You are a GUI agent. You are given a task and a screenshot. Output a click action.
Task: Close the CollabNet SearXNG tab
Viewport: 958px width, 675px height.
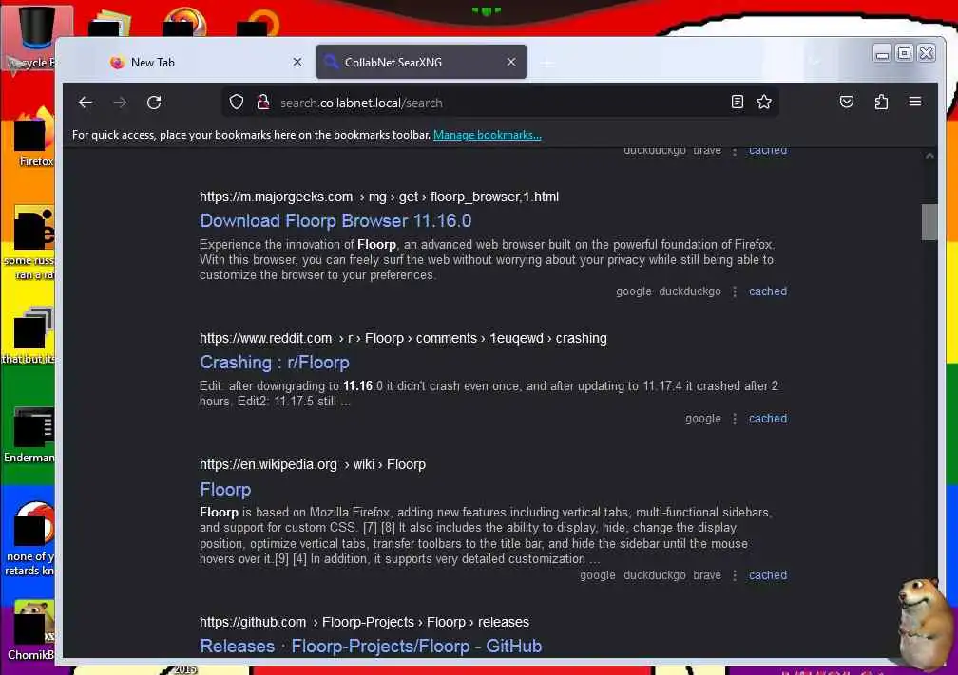(511, 63)
